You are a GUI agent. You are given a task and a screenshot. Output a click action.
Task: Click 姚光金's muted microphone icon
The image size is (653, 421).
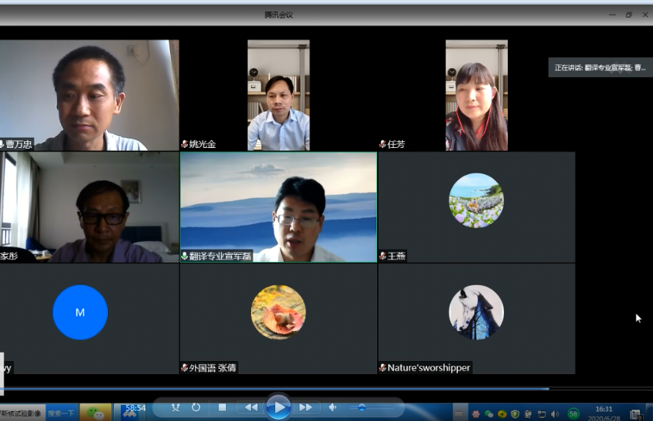point(185,144)
